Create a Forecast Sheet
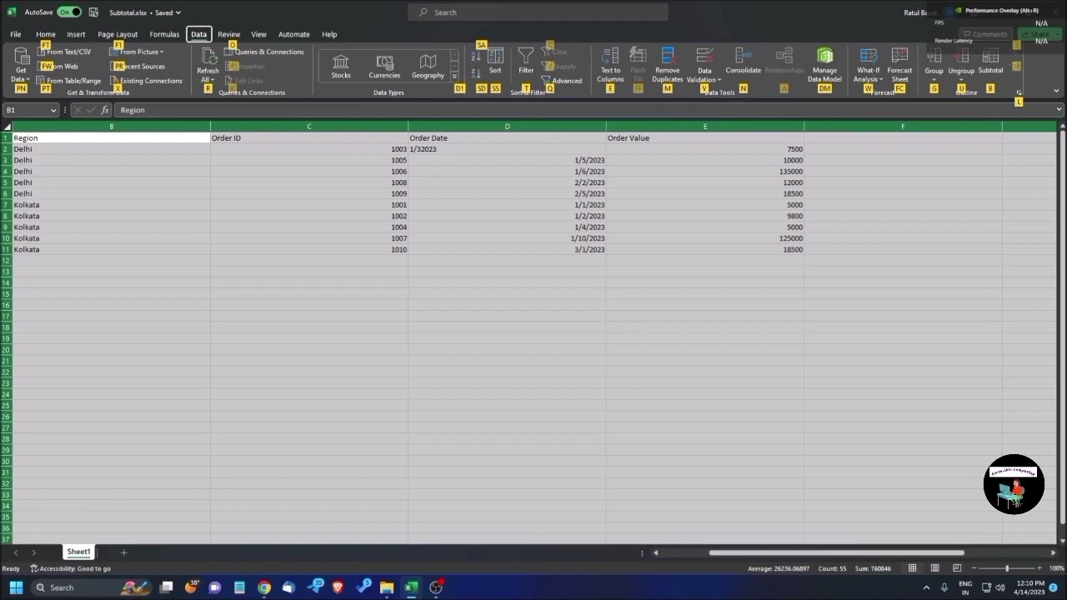This screenshot has height=600, width=1067. [899, 65]
